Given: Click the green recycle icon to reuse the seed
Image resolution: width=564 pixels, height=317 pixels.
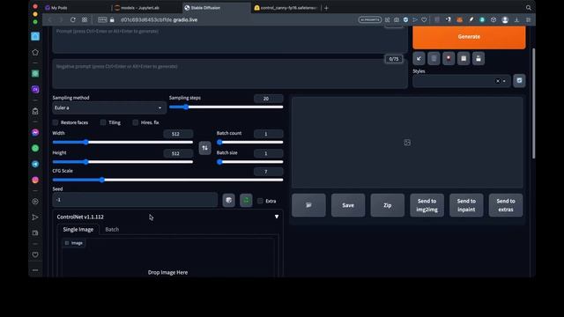Looking at the screenshot, I should point(246,201).
